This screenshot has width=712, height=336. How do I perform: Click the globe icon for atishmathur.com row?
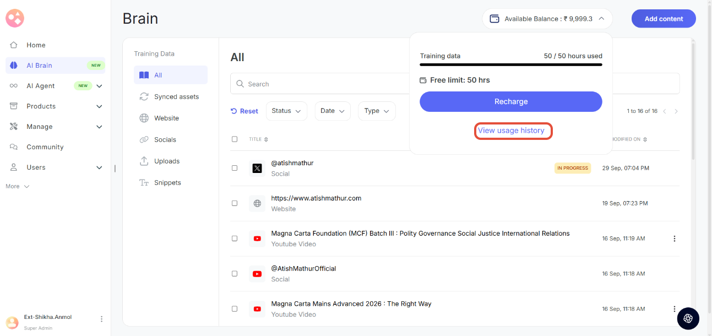point(257,203)
